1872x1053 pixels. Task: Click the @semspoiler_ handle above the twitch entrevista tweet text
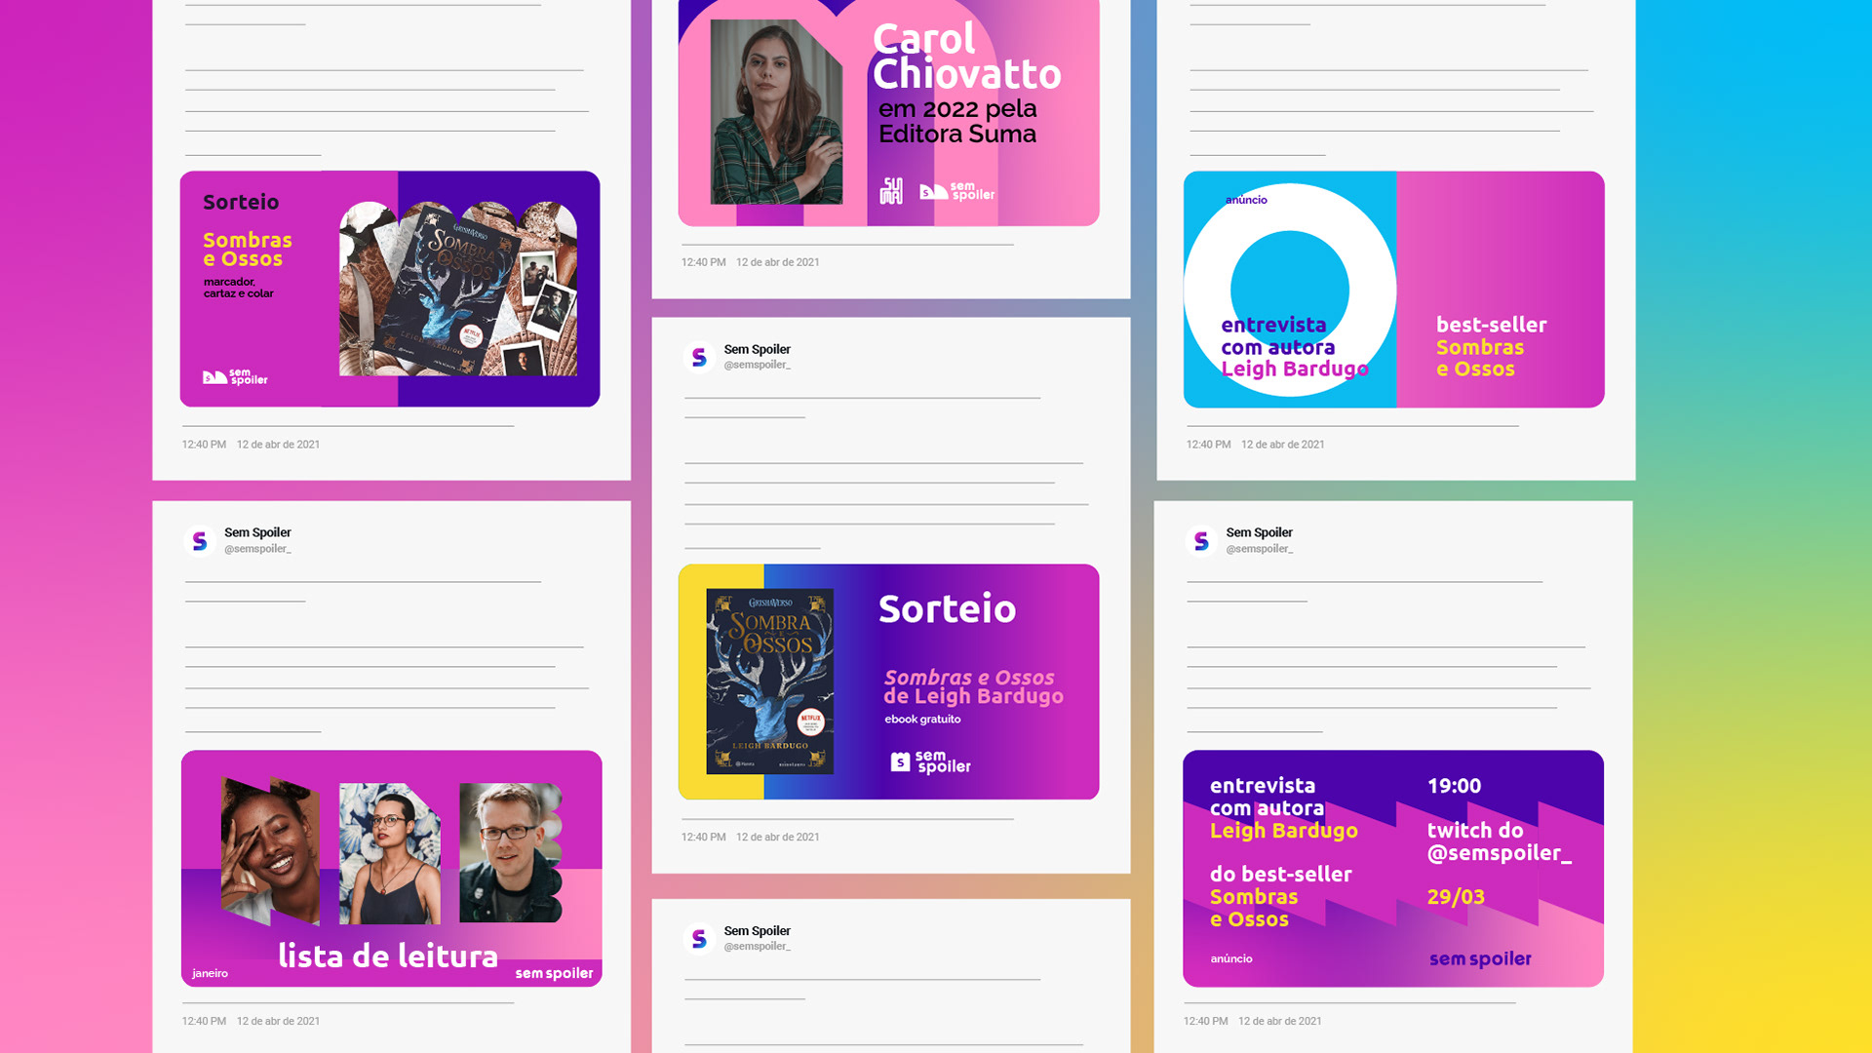click(x=1259, y=549)
